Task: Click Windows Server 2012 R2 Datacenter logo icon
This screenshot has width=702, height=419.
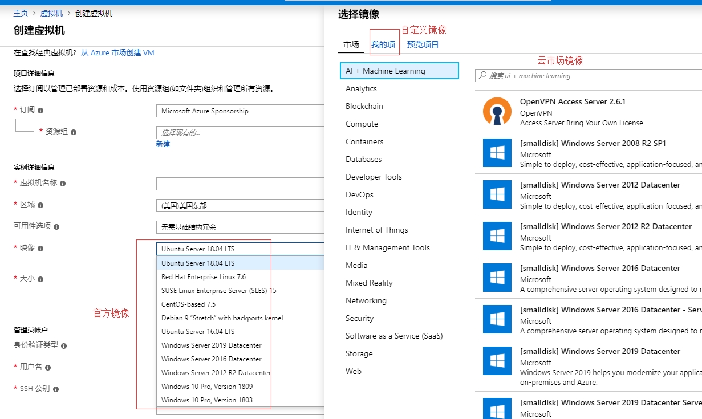Action: pyautogui.click(x=497, y=236)
